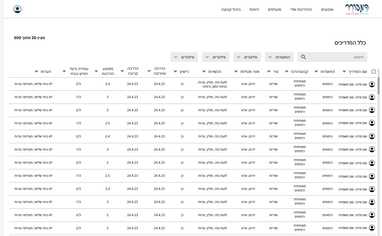Image resolution: width=382 pixels, height=236 pixels.
Task: Click the sort arrow beside ממוצע הדרכות
Action: [96, 71]
